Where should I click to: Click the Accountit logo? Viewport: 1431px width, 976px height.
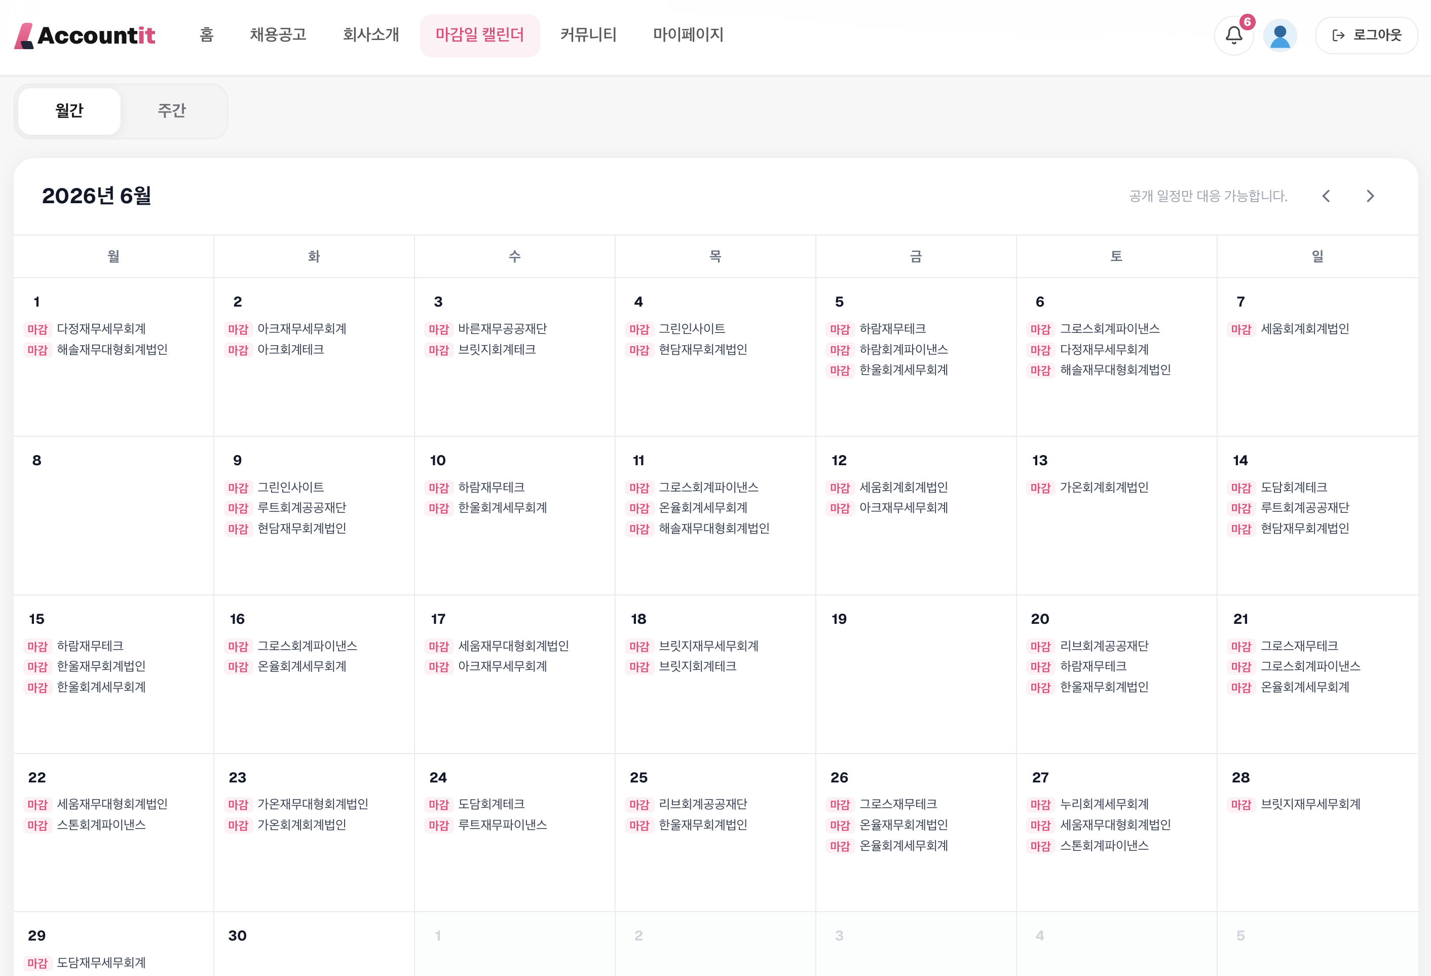pos(85,35)
